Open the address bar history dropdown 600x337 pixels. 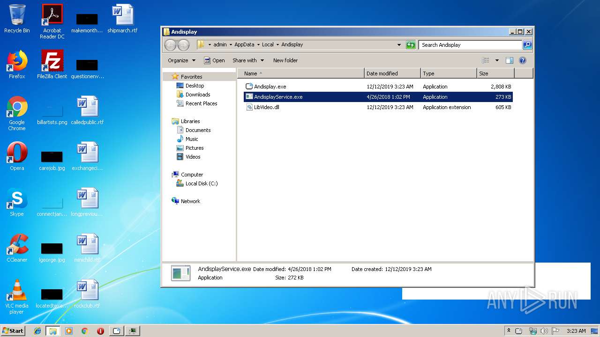pyautogui.click(x=399, y=45)
